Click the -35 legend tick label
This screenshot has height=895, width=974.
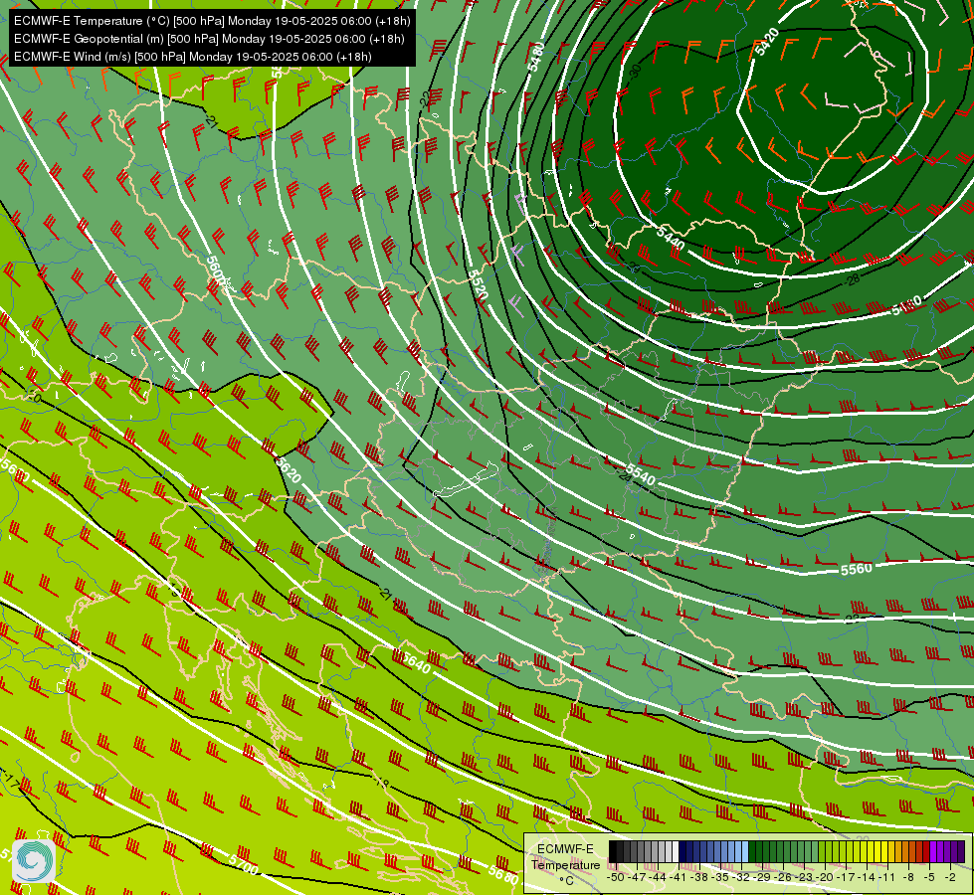coord(720,877)
